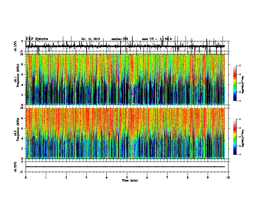257x199 pixels.
Task: Click the ch.1 "Frequency (kHz)" axis label
Action: pyautogui.click(x=18, y=76)
